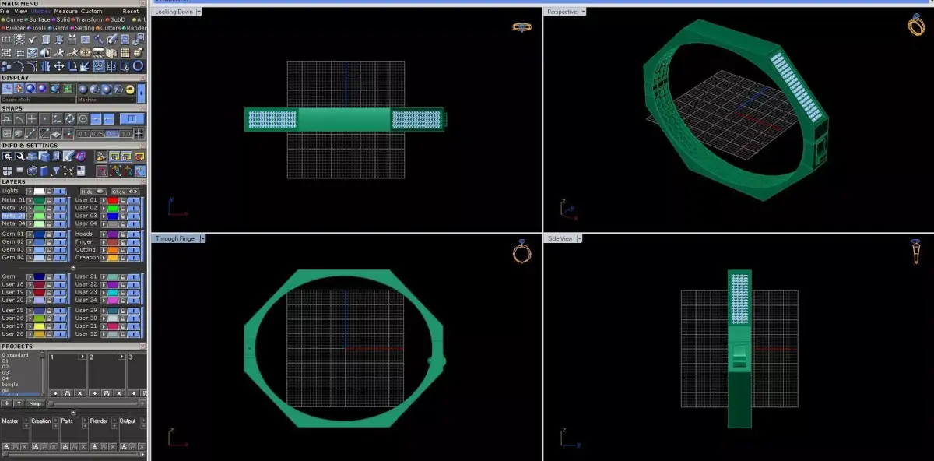Click the funnel filter icon
Viewport: 934px width, 461px height.
tap(56, 171)
